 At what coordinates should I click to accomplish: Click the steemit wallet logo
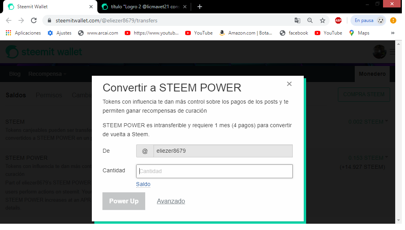click(x=44, y=52)
